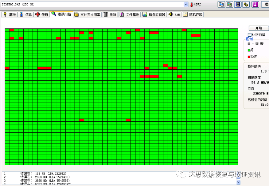
Task: Click the 59.2 MB/秒 scan speed value
Action: point(260,82)
